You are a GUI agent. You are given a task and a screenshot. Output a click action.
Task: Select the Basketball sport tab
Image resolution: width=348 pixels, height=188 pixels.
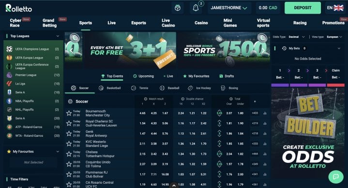[x=110, y=88]
